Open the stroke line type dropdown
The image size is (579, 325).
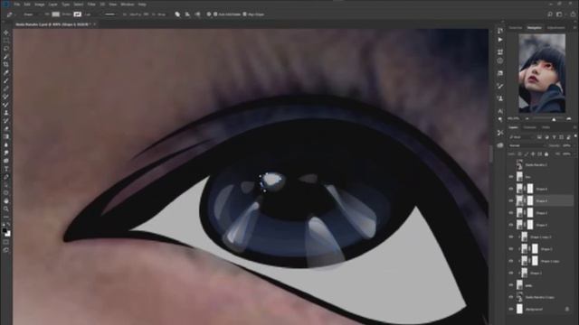pos(109,14)
